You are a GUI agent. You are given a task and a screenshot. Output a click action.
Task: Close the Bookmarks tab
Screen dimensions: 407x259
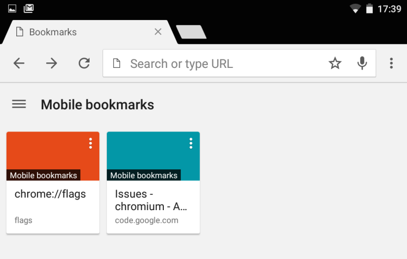(158, 31)
